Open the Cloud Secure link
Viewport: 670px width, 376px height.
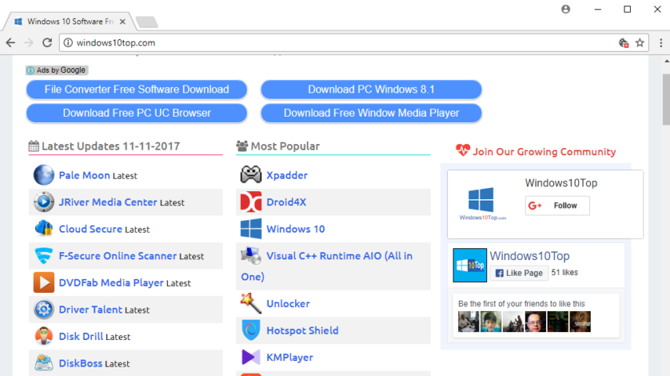click(x=90, y=229)
